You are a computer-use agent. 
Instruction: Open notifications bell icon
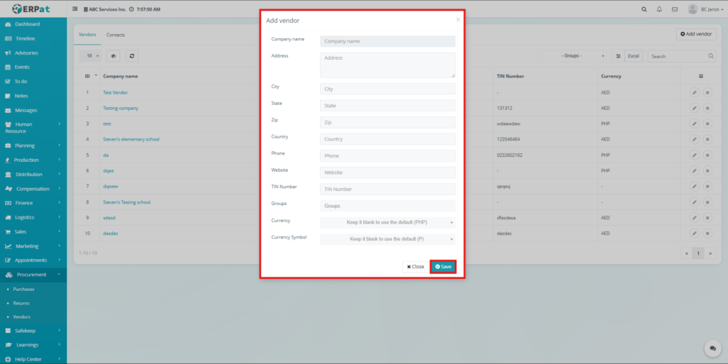(x=659, y=9)
